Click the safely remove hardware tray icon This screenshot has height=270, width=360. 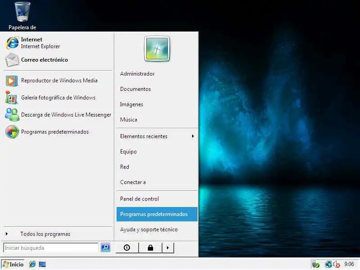point(316,265)
